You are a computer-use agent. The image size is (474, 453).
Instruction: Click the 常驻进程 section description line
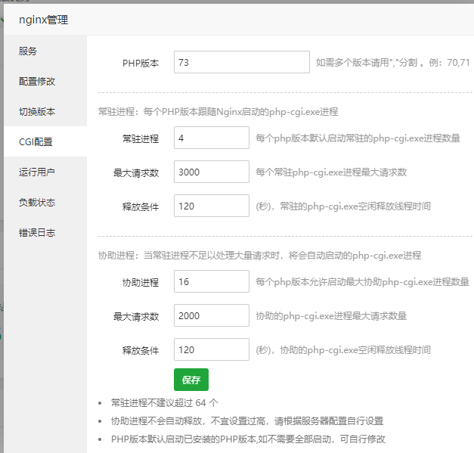point(218,112)
